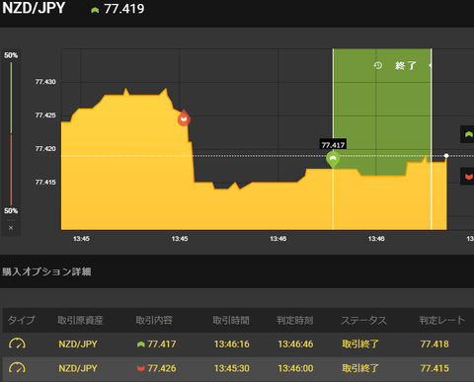Click the NZD/JPY pair title in the header

click(x=34, y=8)
